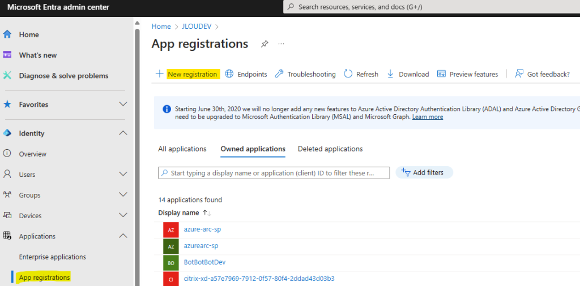Click the Diagnose & solve problems wrench icon
The height and width of the screenshot is (286, 580).
7,76
